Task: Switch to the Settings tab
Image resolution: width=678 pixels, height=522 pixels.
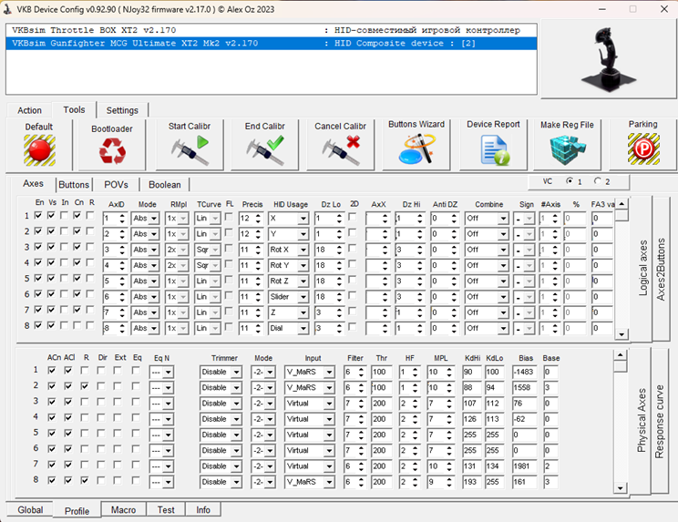Action: coord(122,110)
